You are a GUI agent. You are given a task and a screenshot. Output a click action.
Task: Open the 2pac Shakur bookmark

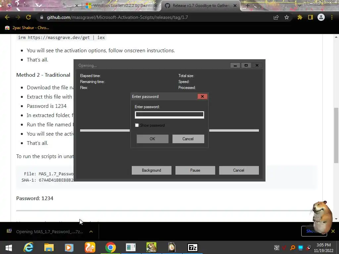click(27, 28)
